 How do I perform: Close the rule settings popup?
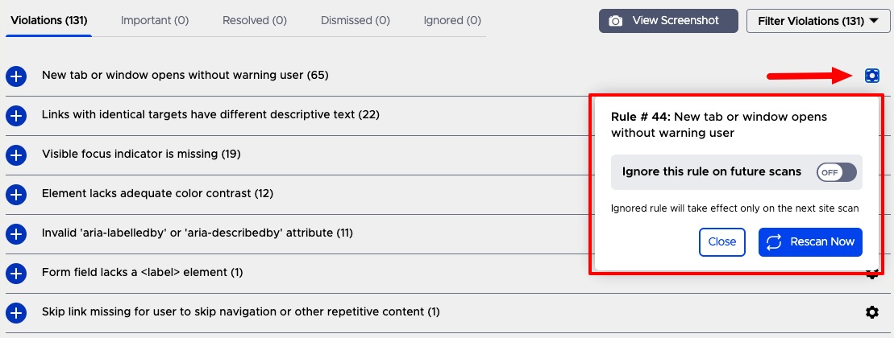(722, 242)
